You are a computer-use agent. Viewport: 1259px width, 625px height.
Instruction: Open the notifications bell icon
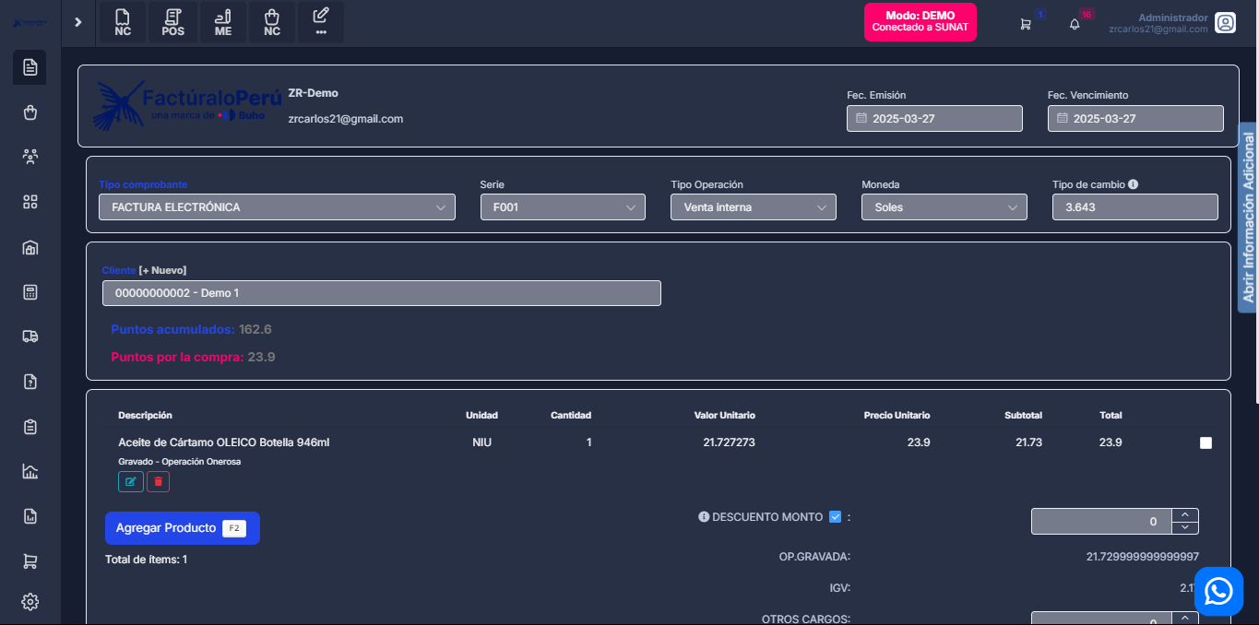click(1075, 24)
